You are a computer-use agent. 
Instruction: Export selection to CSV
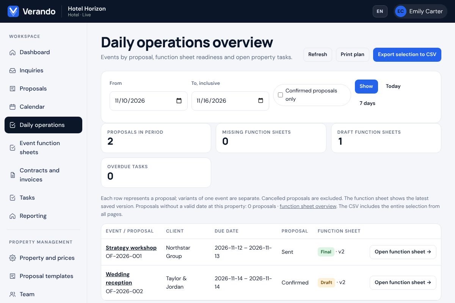(x=407, y=55)
